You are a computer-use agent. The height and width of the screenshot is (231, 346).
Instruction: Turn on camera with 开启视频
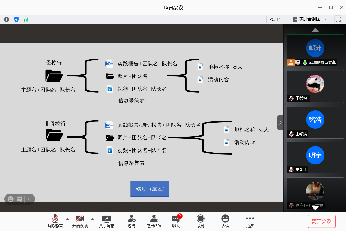(80, 221)
